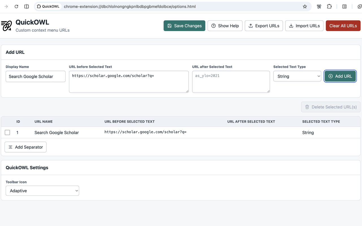The width and height of the screenshot is (362, 226).
Task: Toggle the browser side panel icon
Action: (x=27, y=6)
